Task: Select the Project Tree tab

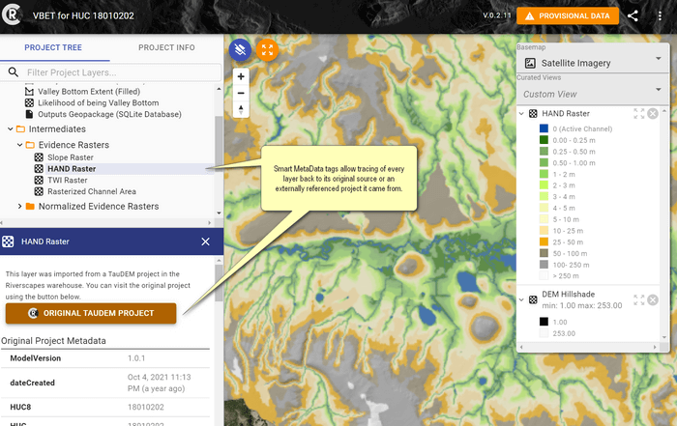Action: click(x=54, y=47)
